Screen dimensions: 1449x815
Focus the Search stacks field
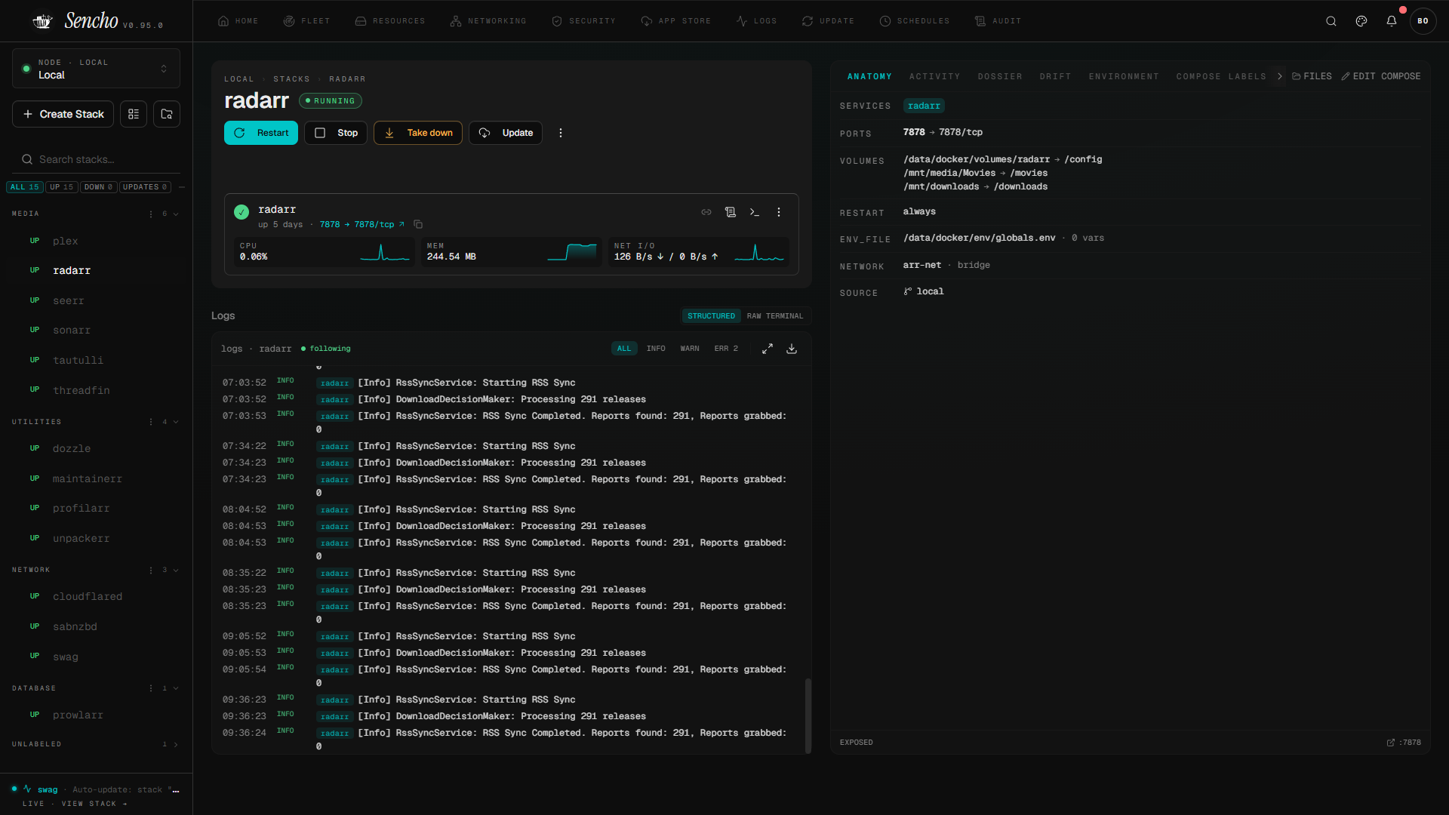tap(96, 159)
